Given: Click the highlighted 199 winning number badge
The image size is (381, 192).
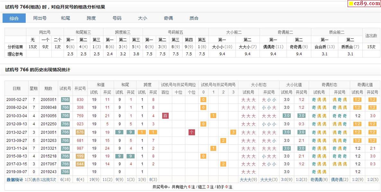Looking at the screenshot, I should point(80,156).
